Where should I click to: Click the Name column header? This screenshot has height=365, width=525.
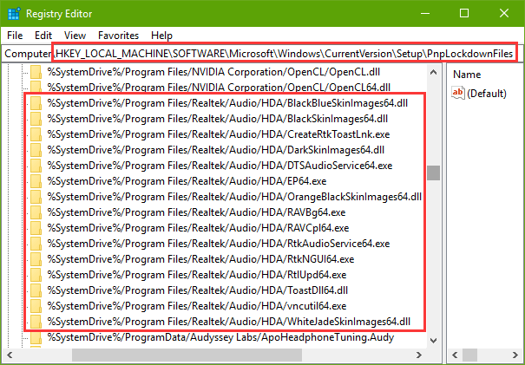pos(467,75)
